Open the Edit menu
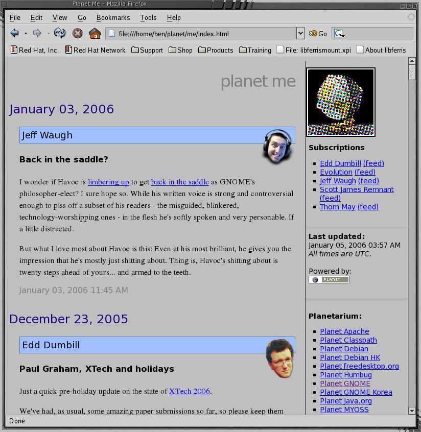 pos(36,18)
